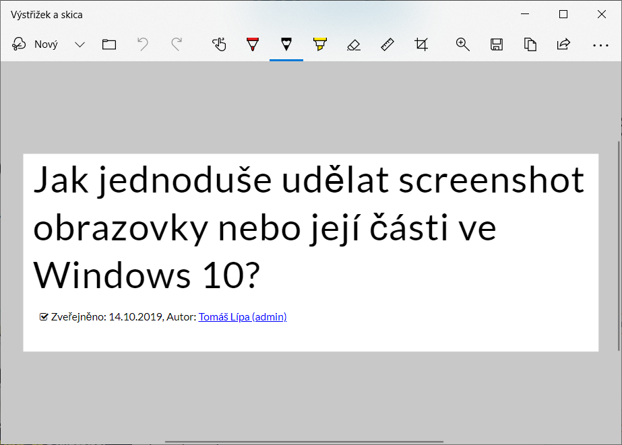Image resolution: width=622 pixels, height=445 pixels.
Task: Select the yellow highlighter tool
Action: pos(319,44)
